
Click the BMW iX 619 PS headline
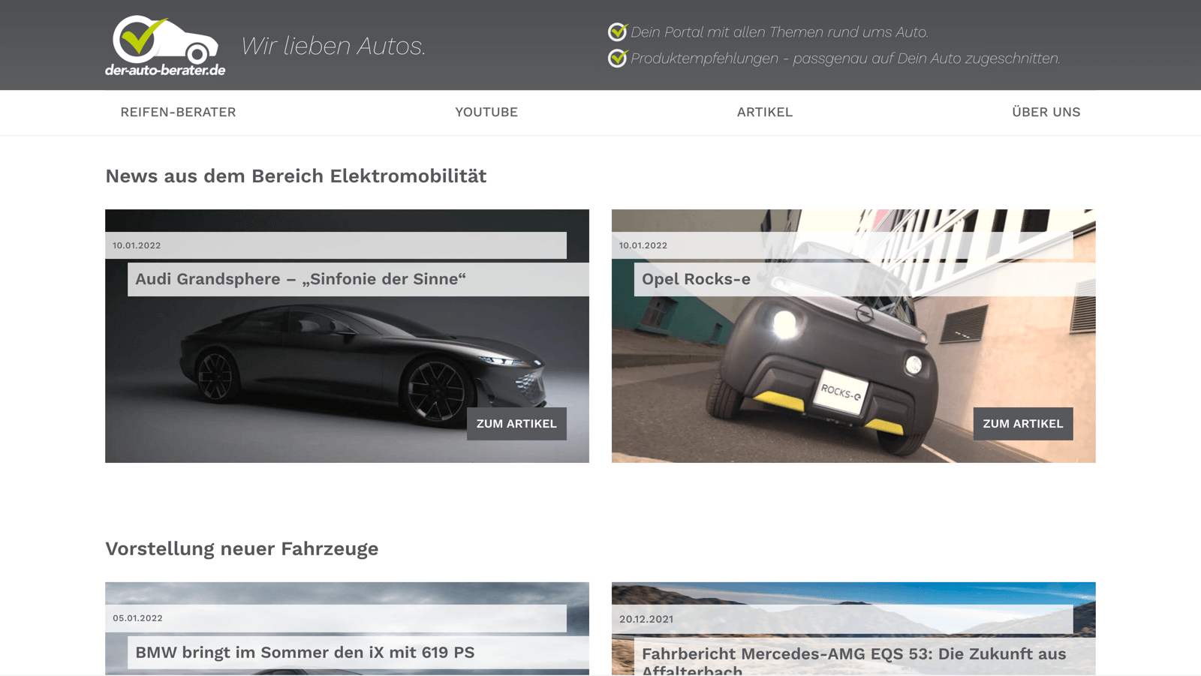pyautogui.click(x=305, y=652)
